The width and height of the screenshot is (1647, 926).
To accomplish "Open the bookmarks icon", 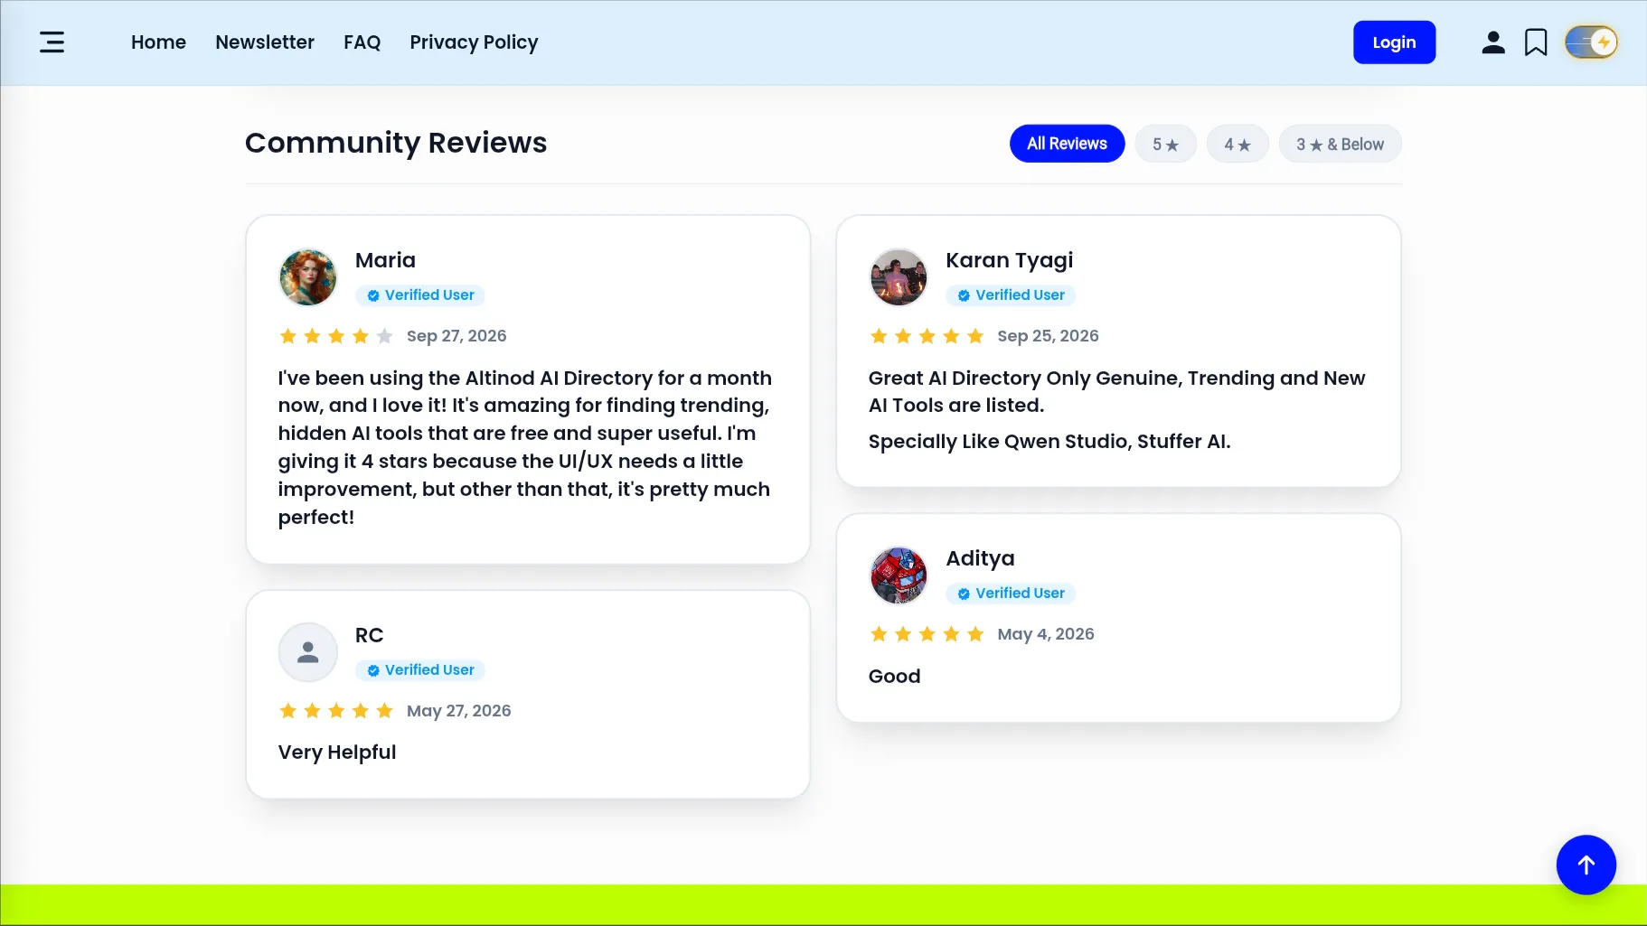I will 1536,42.
